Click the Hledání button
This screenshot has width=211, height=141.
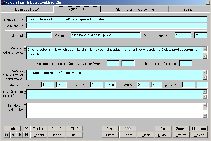pos(56,135)
